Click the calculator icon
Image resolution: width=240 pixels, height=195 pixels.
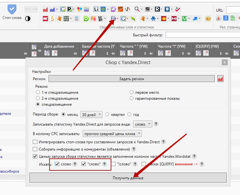(77, 19)
